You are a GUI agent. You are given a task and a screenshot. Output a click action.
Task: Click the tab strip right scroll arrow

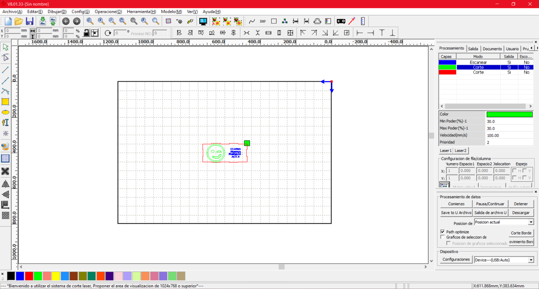coord(537,48)
